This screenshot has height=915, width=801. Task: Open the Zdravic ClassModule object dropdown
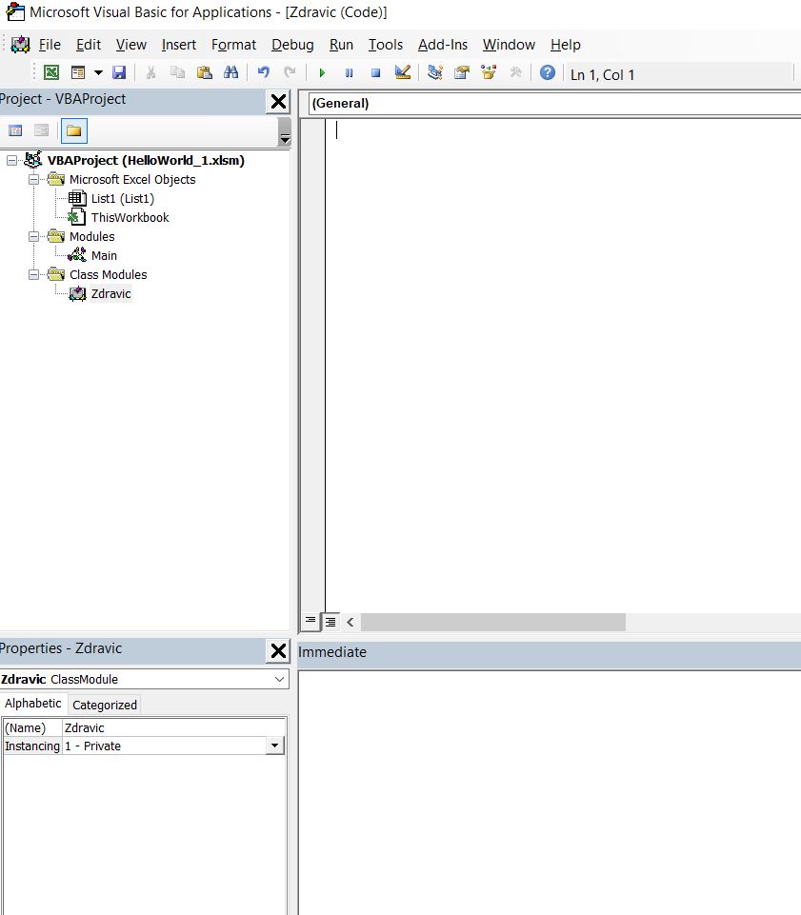click(279, 679)
